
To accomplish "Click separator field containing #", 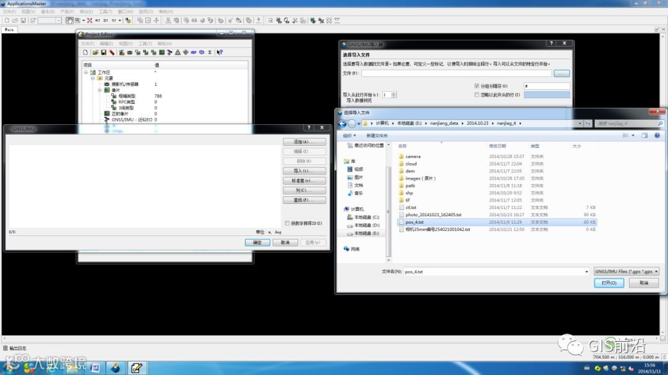I will [547, 86].
